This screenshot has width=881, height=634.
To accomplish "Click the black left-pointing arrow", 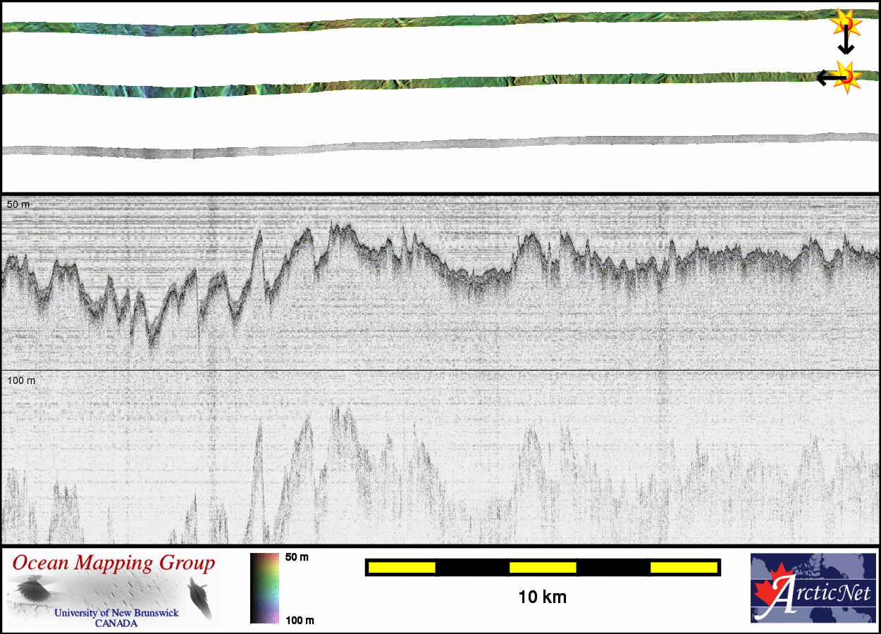I will pyautogui.click(x=826, y=77).
